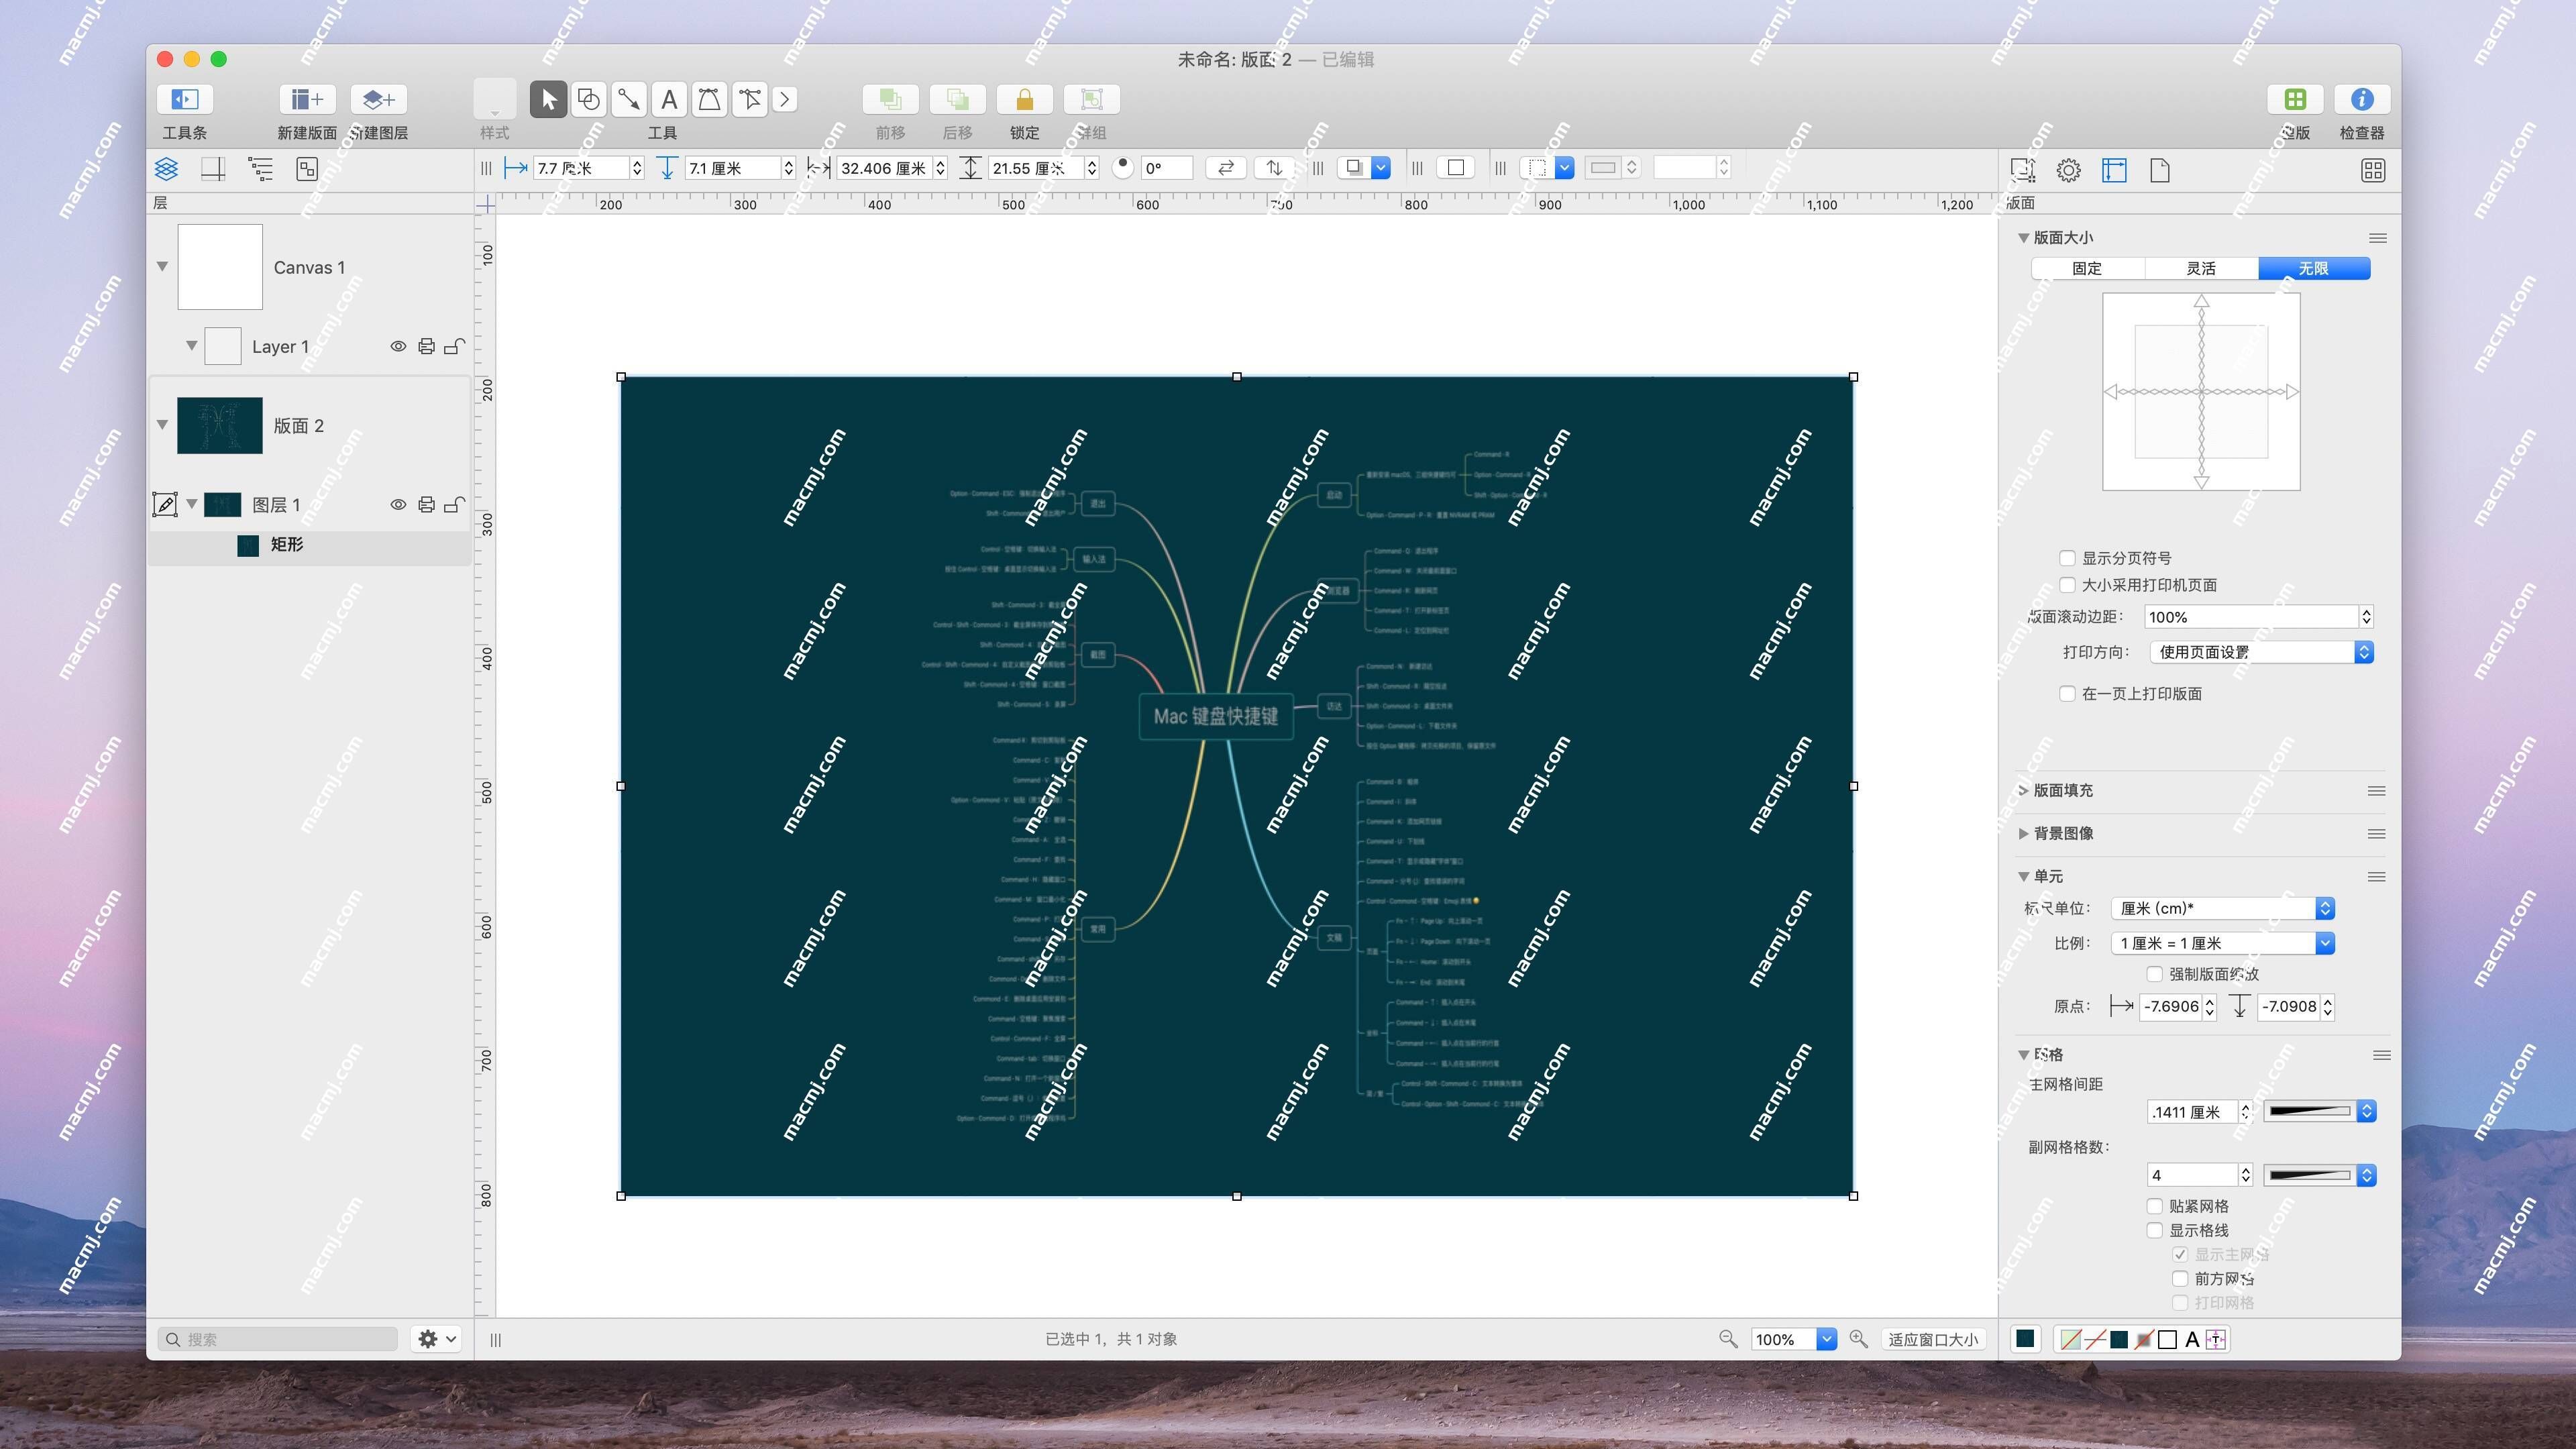Toggle print icon for Layer 1
2576x1449 pixels.
pyautogui.click(x=426, y=346)
